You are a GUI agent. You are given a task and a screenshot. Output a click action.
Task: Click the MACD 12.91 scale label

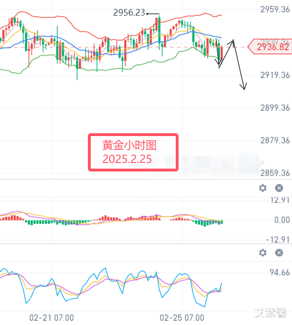[278, 200]
